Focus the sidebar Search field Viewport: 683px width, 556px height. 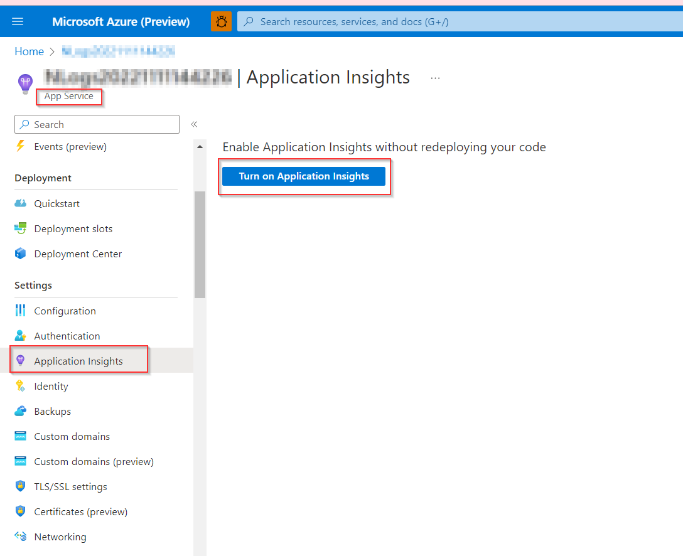pyautogui.click(x=97, y=124)
